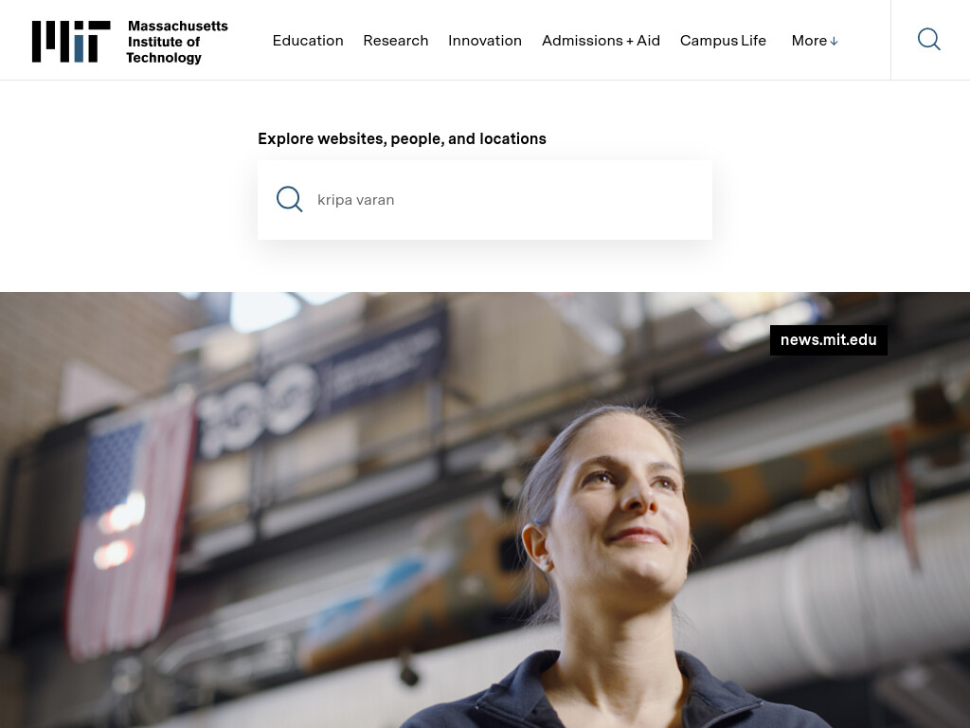This screenshot has width=970, height=728.
Task: Focus the 'kripa varan' search field
Action: (484, 200)
